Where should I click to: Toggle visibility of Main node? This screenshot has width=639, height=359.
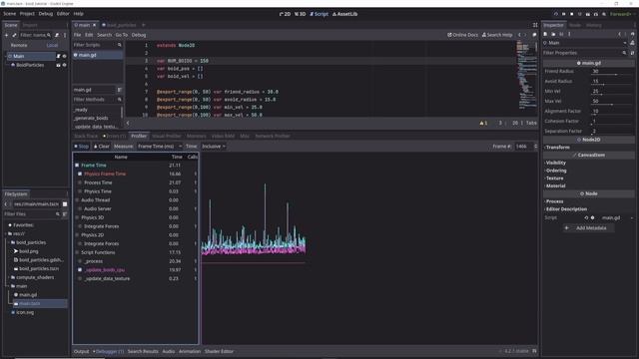[x=64, y=56]
